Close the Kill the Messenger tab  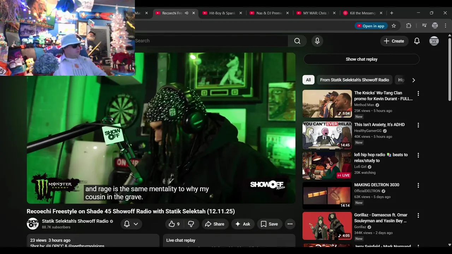381,13
